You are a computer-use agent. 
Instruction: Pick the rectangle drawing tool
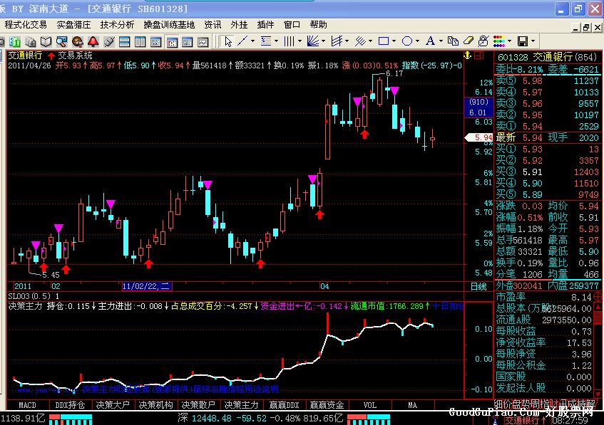(383, 41)
